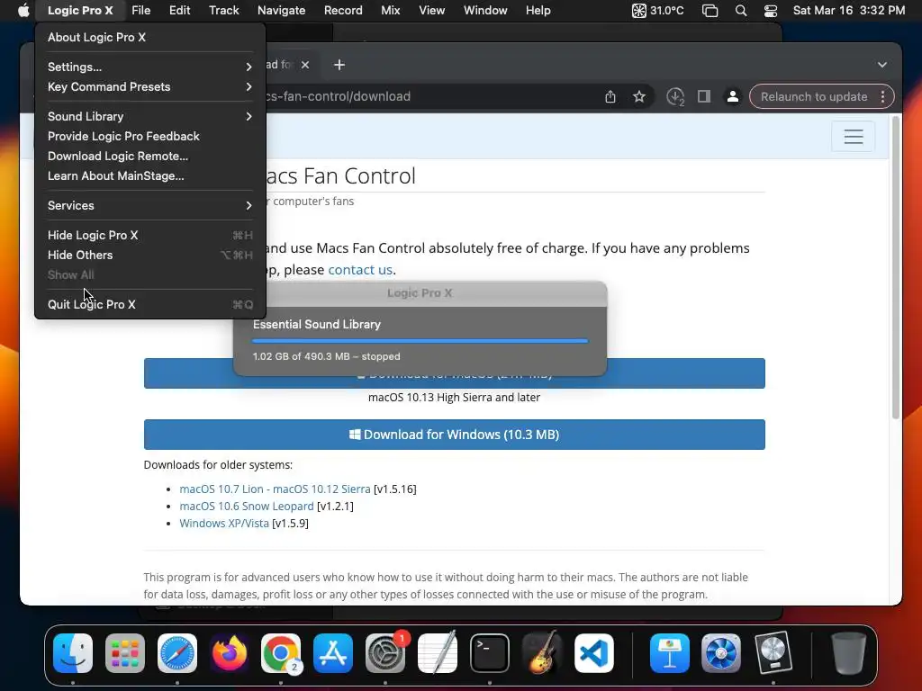This screenshot has height=691, width=922.
Task: Open the Trash in the dock
Action: [849, 653]
